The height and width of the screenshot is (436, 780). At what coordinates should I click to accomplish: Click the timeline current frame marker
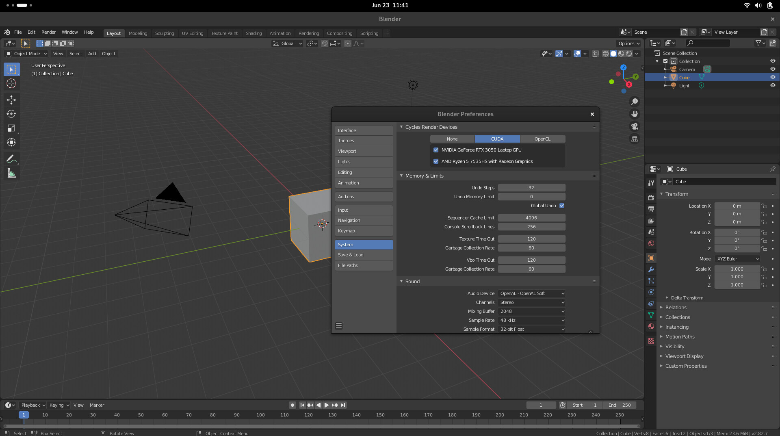pyautogui.click(x=24, y=415)
